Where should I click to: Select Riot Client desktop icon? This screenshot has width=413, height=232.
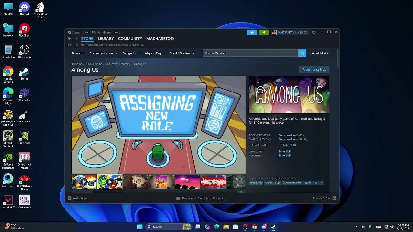tap(24, 31)
